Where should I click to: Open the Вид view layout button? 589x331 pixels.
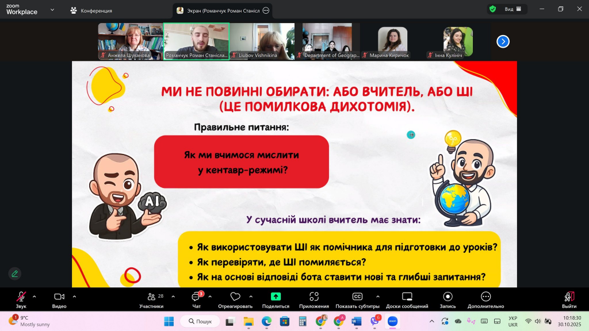coord(512,9)
